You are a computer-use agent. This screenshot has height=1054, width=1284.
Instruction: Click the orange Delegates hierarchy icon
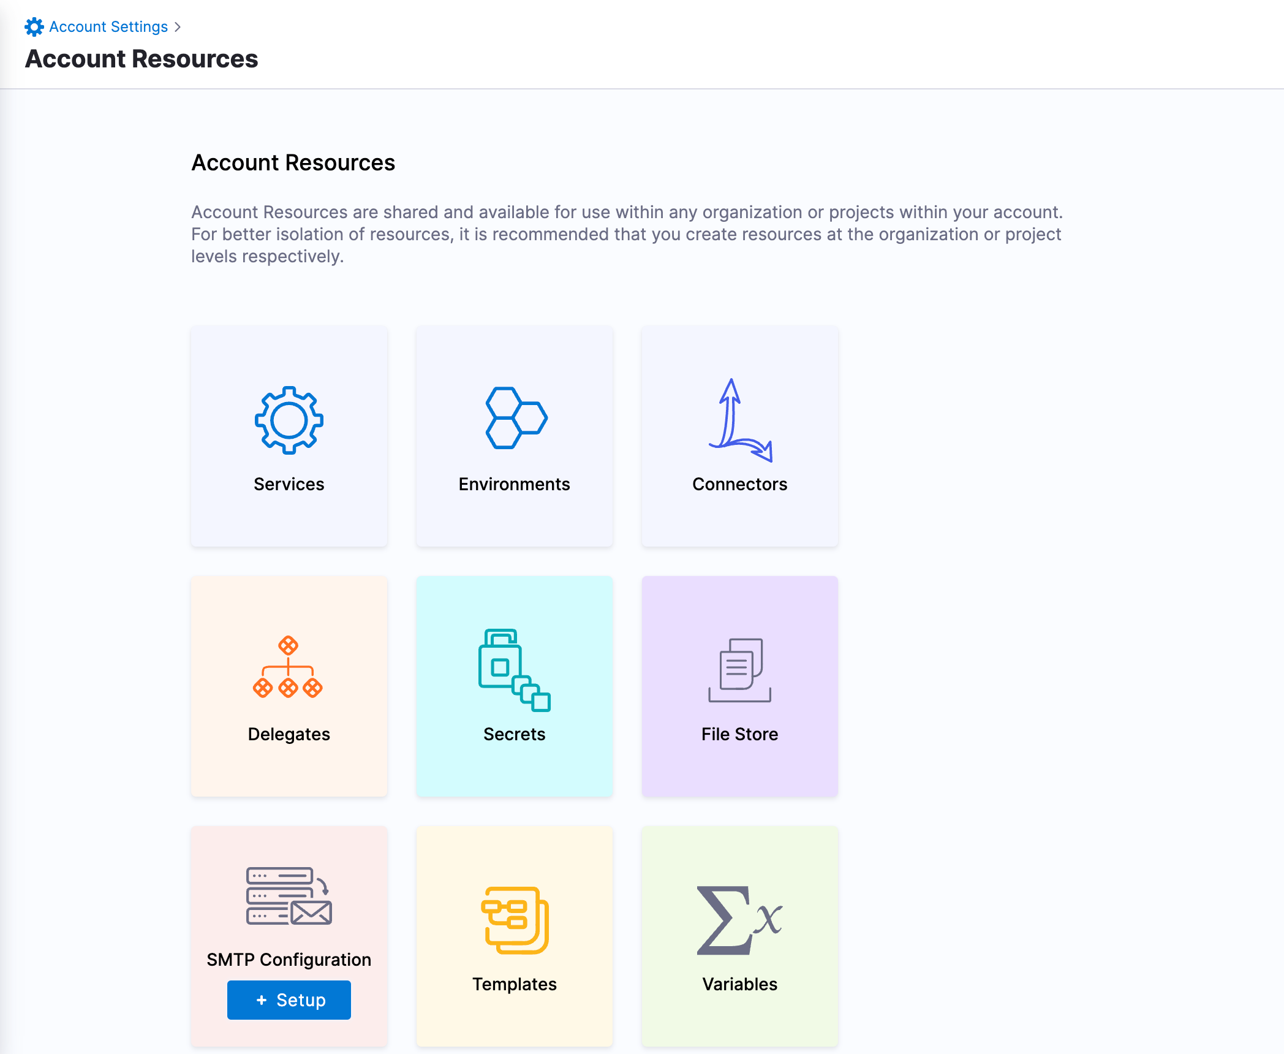[288, 667]
